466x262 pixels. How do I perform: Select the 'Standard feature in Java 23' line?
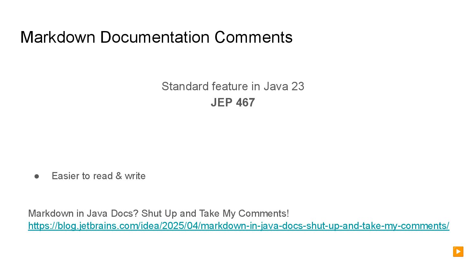click(x=233, y=86)
